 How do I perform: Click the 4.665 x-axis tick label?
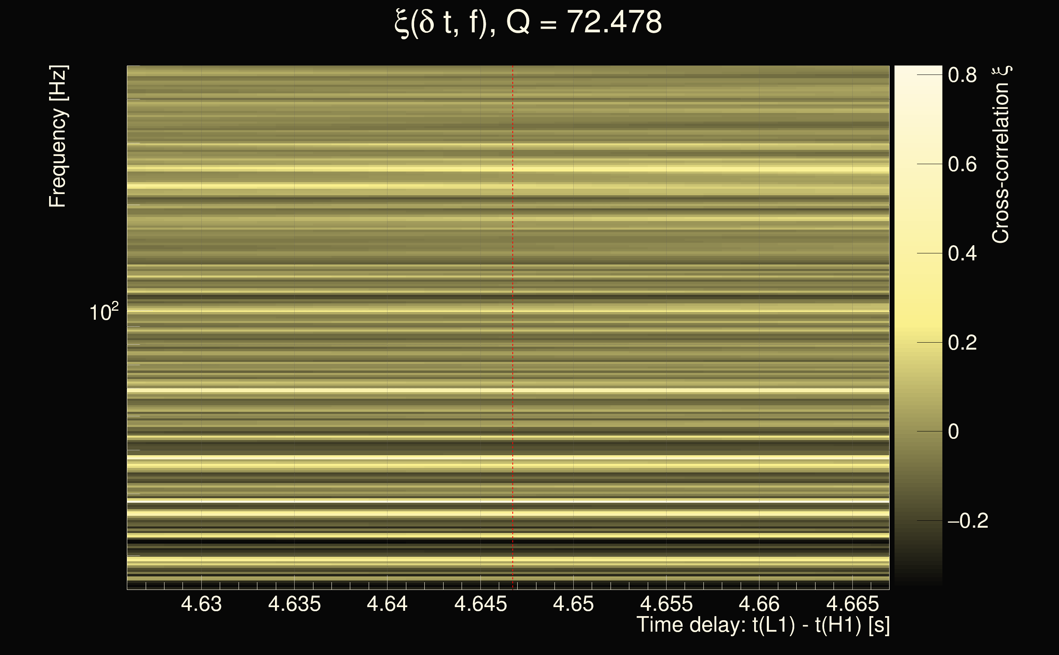[852, 604]
